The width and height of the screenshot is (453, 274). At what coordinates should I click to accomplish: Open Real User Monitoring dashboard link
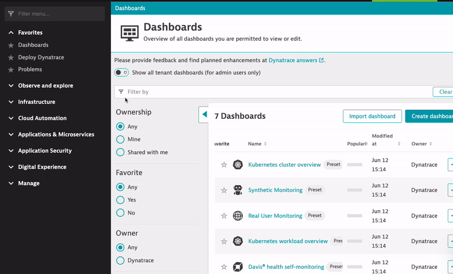coord(275,216)
